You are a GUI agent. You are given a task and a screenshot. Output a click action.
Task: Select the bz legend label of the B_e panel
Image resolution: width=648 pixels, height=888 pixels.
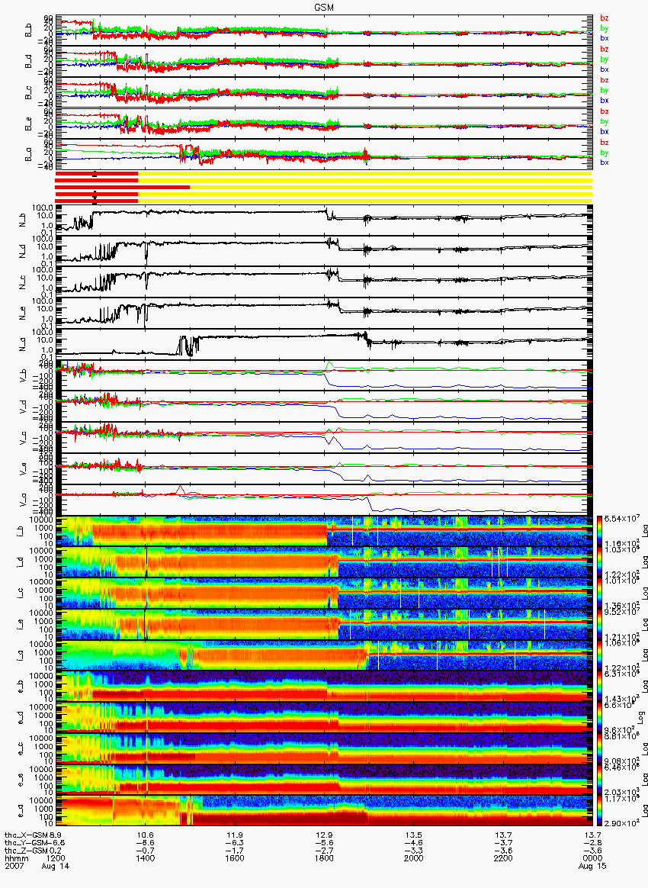pyautogui.click(x=605, y=111)
